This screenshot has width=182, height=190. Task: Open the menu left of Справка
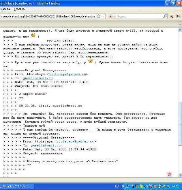(5, 9)
